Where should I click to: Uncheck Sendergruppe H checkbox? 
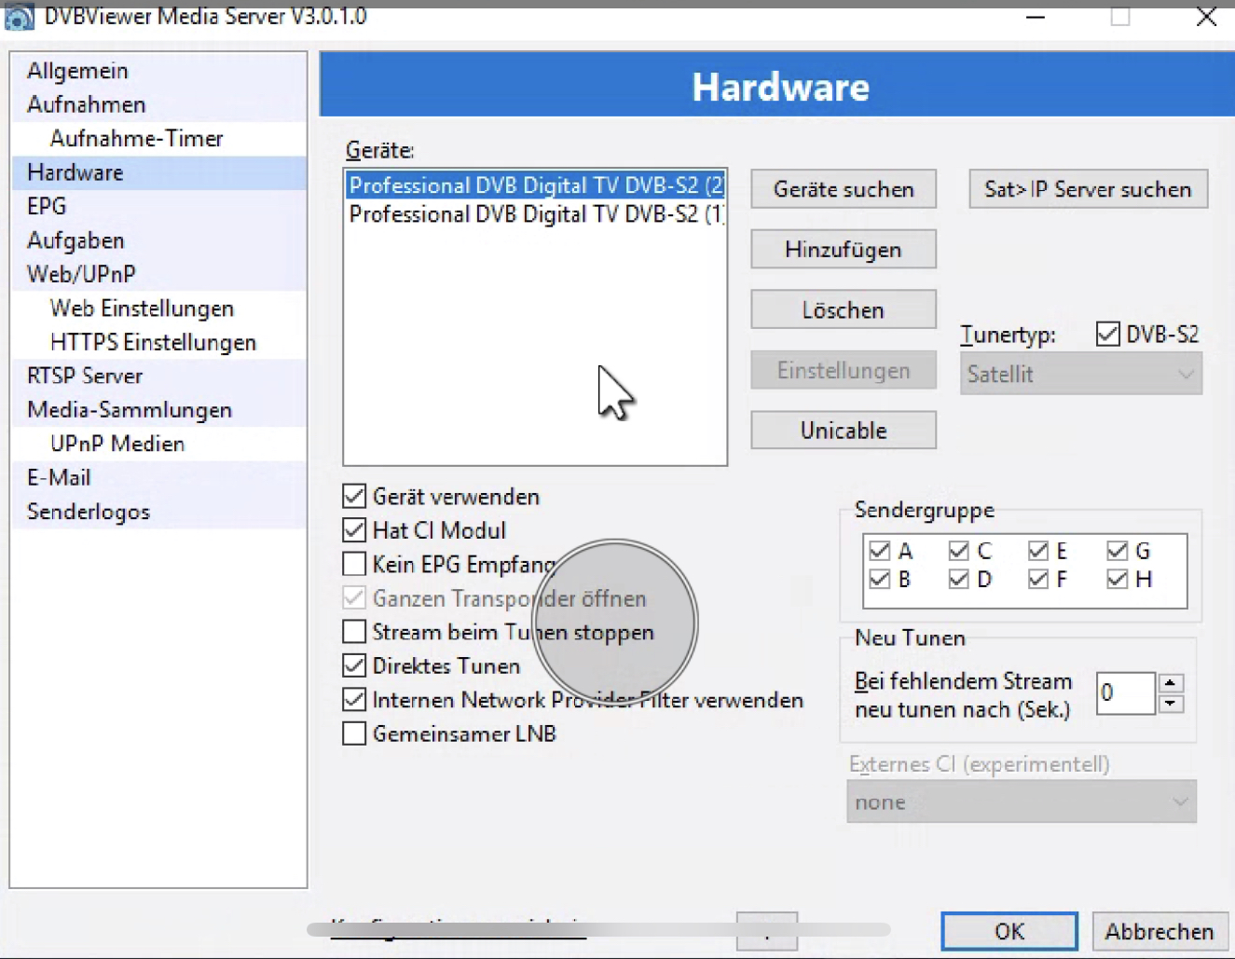[x=1118, y=579]
